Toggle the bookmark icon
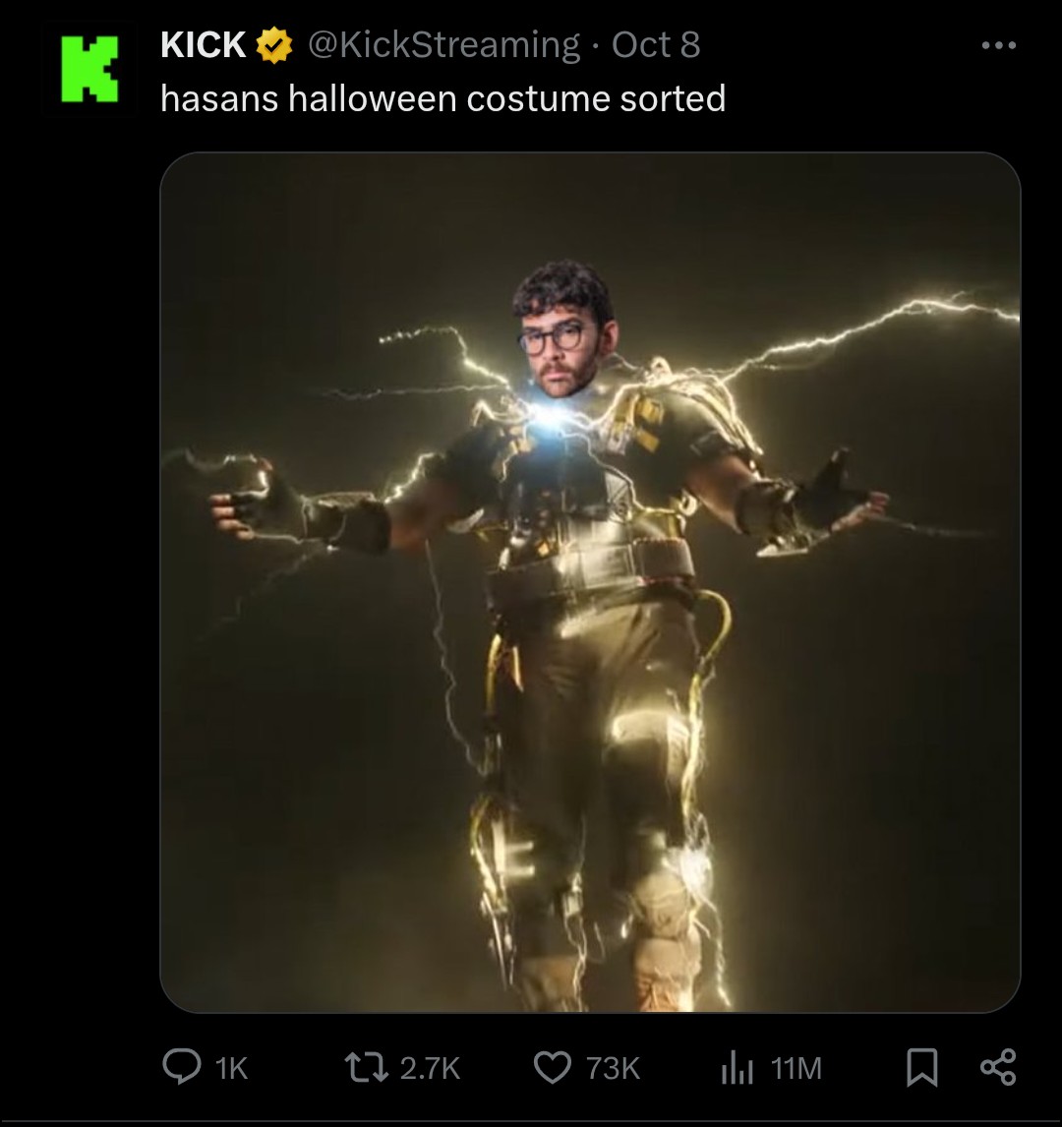Viewport: 1062px width, 1127px height. pyautogui.click(x=922, y=1067)
